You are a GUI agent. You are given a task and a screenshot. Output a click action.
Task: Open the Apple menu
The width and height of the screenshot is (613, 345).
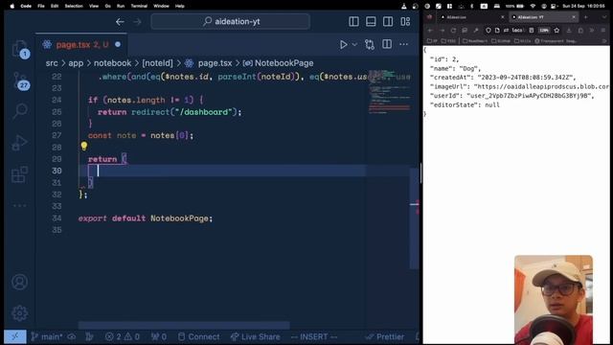(x=12, y=6)
